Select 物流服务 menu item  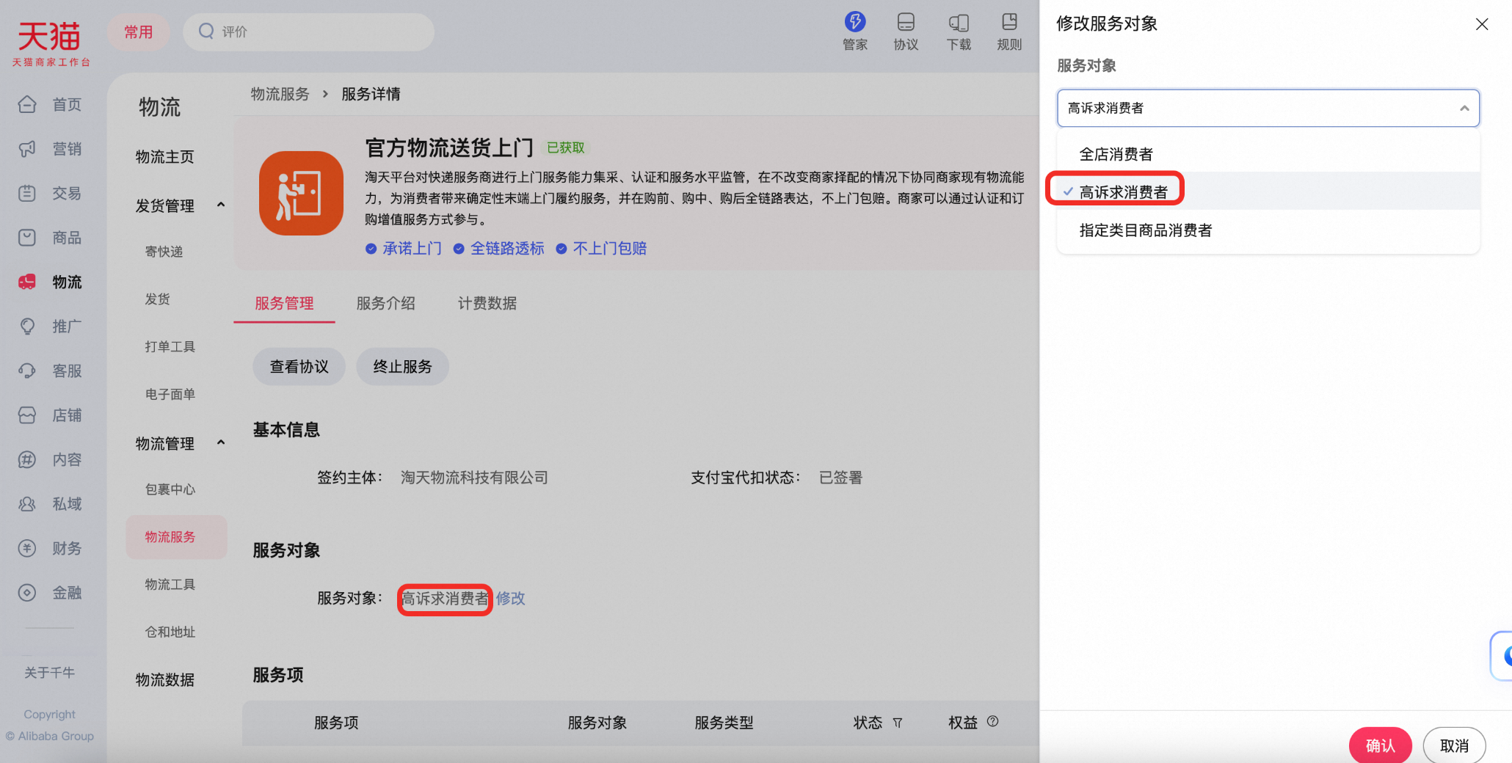pos(176,537)
